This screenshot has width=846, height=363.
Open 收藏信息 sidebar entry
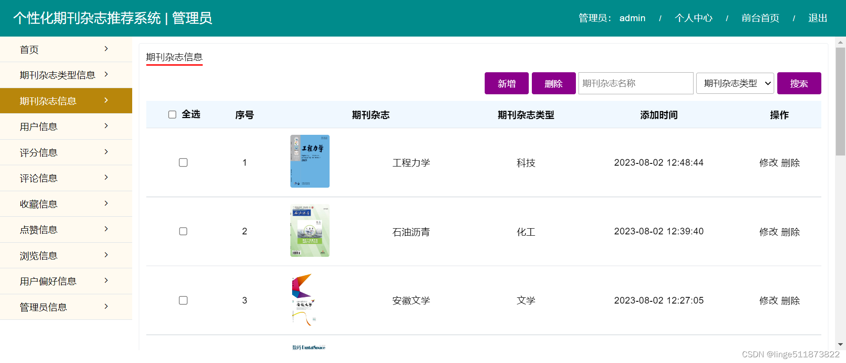coord(66,204)
